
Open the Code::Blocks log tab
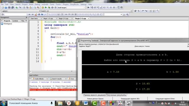[39, 79]
